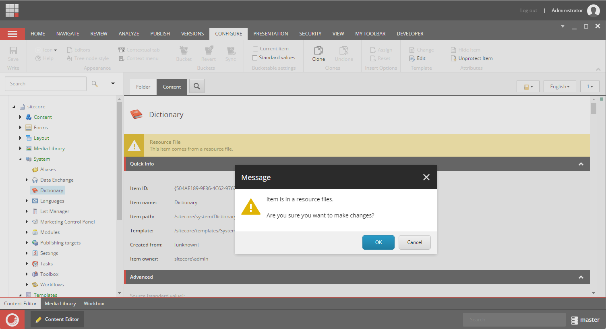This screenshot has height=329, width=606.
Task: Click the Save icon in ribbon
Action: tap(13, 50)
